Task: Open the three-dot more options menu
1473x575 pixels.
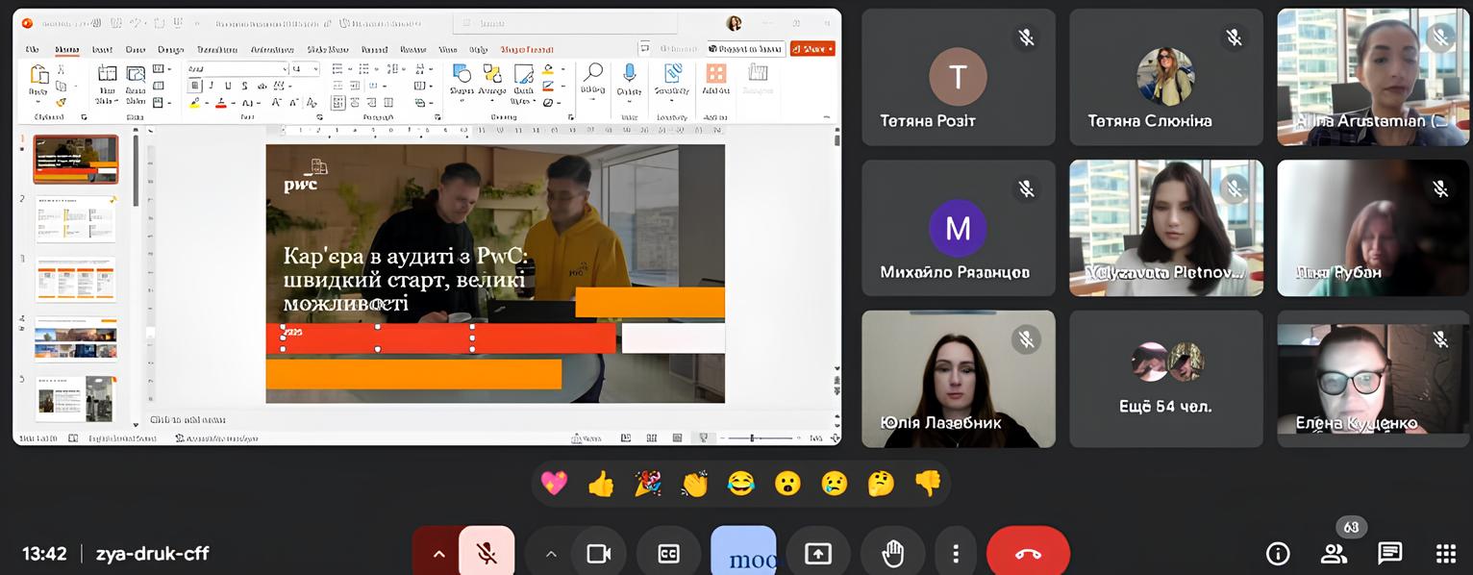Action: click(x=955, y=554)
